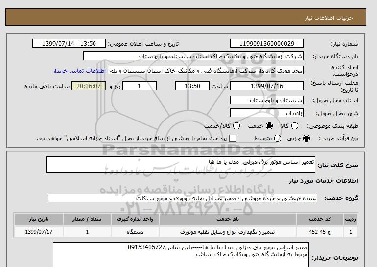Click the buyer organization name field

(193, 56)
